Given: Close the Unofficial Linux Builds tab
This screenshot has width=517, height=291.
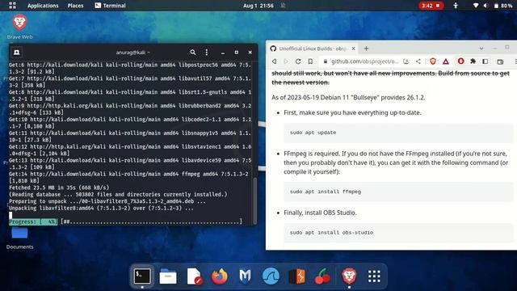Looking at the screenshot, I should pyautogui.click(x=354, y=48).
